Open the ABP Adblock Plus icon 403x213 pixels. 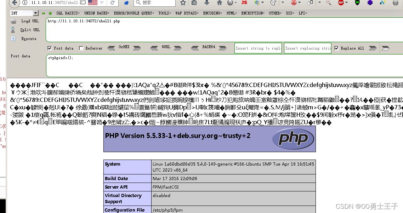[341, 3]
